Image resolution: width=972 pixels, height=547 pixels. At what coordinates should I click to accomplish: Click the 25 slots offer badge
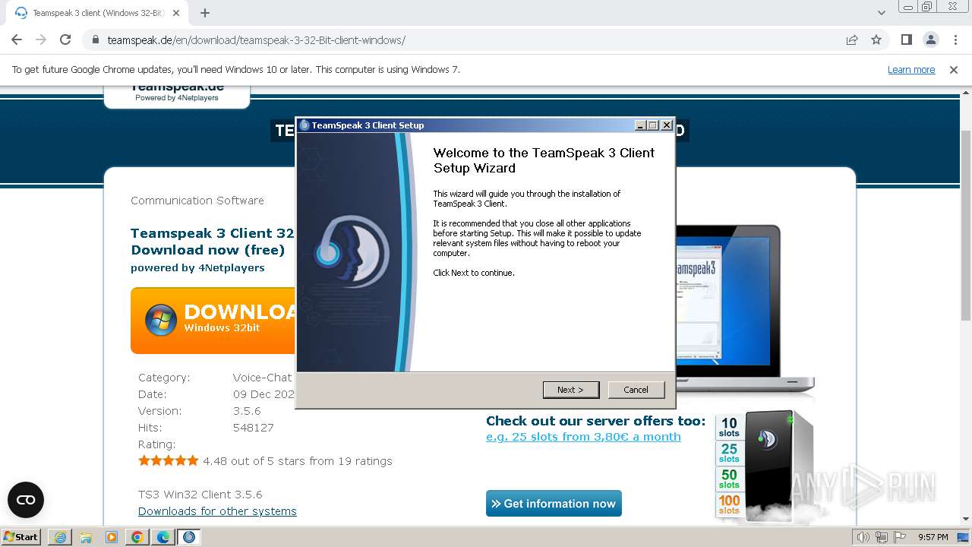[729, 454]
